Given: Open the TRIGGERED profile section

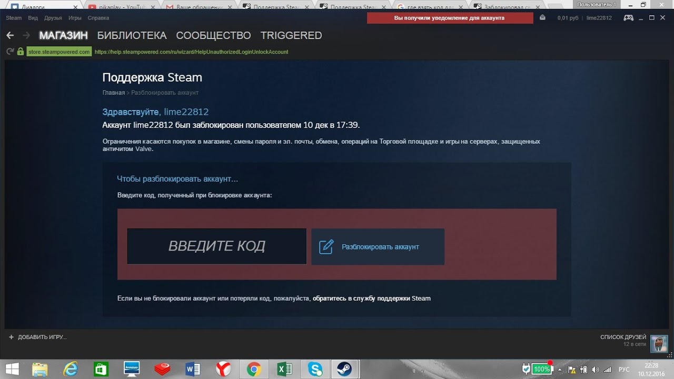Looking at the screenshot, I should pyautogui.click(x=291, y=35).
